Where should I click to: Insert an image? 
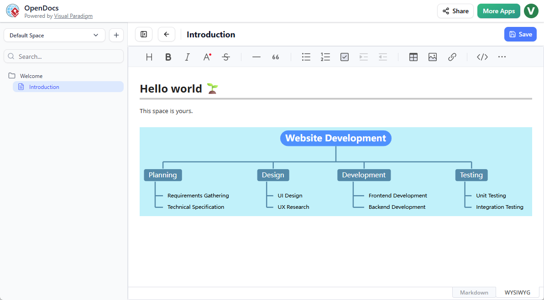click(433, 57)
